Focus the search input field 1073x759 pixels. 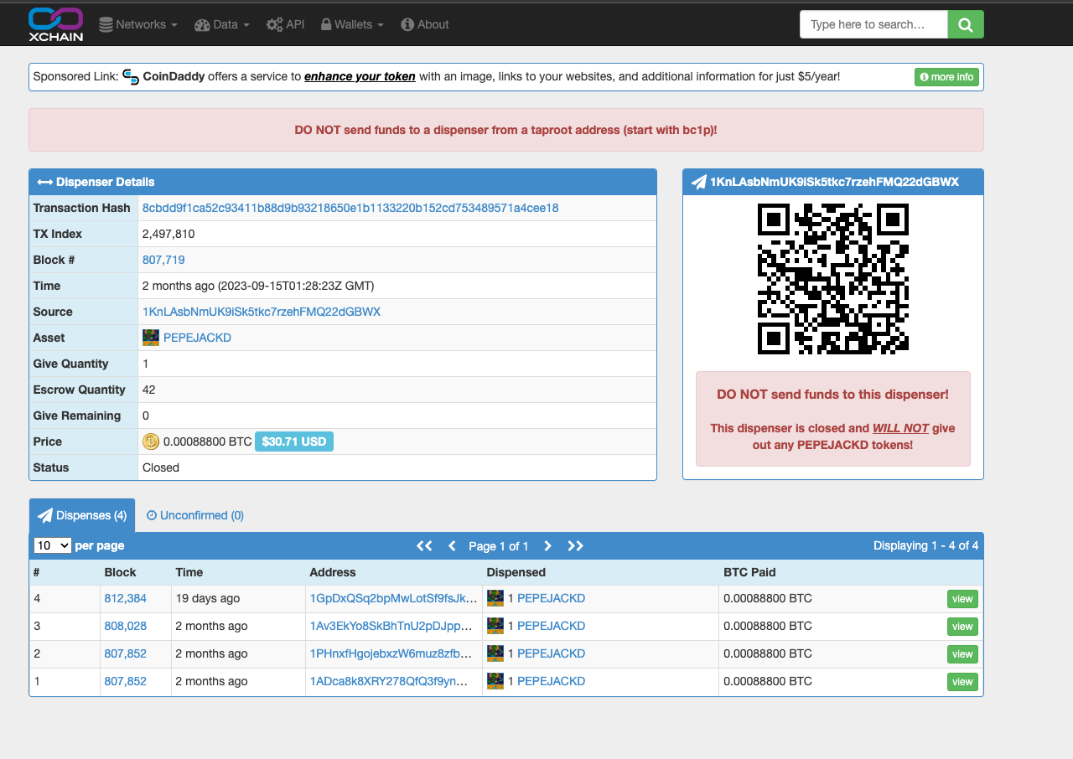[x=873, y=24]
